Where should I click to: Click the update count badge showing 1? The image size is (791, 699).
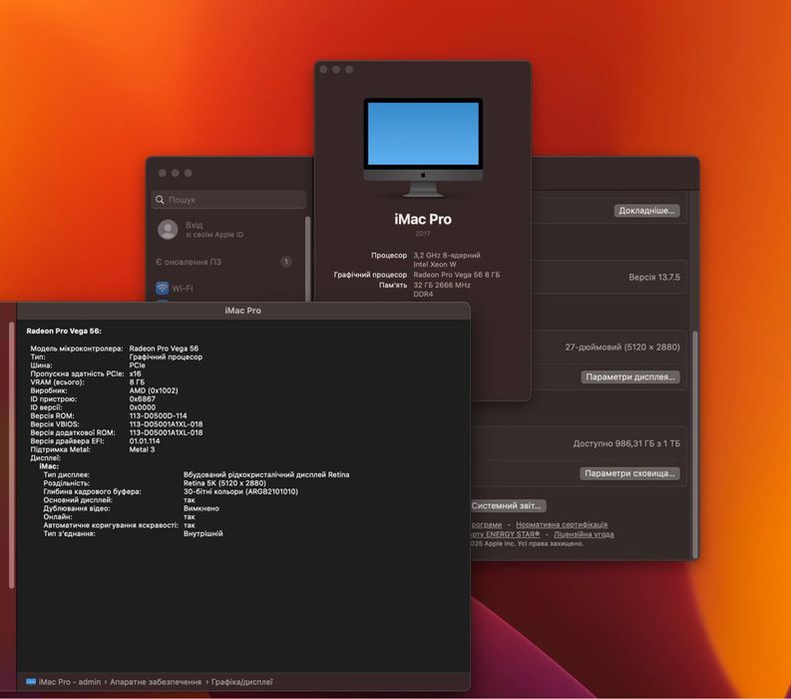[x=286, y=262]
